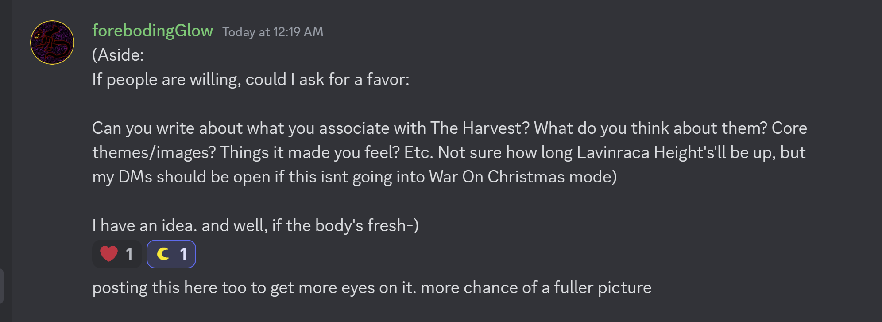Click the moon reaction count number
The width and height of the screenshot is (882, 322).
pyautogui.click(x=183, y=254)
